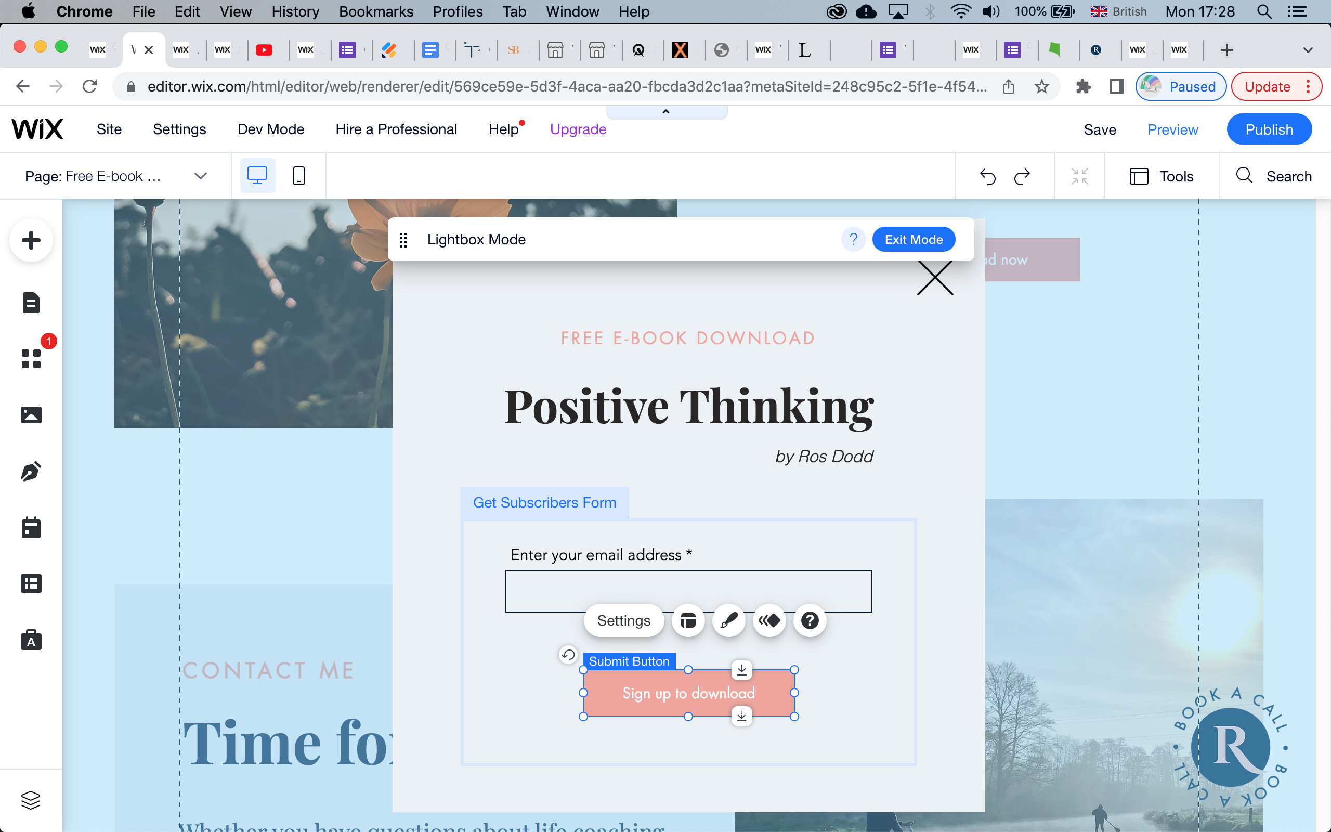Open the Media sidebar icon
Screen dimensions: 1331x832
[x=31, y=415]
